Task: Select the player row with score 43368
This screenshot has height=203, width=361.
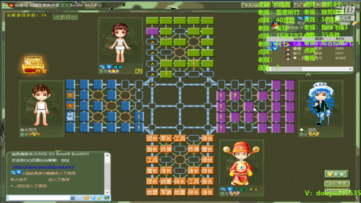Action: tap(310, 58)
